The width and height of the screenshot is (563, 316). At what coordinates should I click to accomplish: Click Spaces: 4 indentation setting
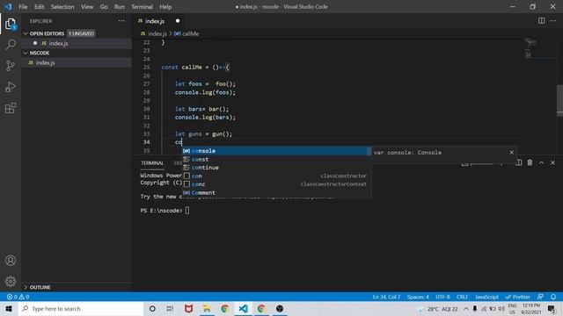pyautogui.click(x=418, y=297)
